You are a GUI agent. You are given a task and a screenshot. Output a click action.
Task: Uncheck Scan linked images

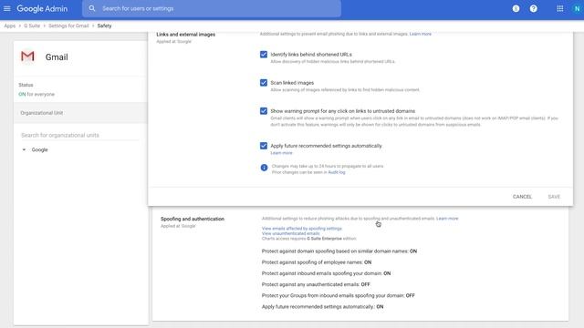point(264,83)
